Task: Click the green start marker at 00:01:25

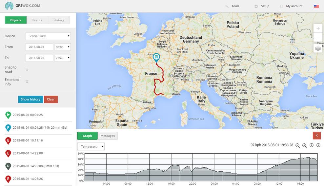Action: click(x=8, y=115)
